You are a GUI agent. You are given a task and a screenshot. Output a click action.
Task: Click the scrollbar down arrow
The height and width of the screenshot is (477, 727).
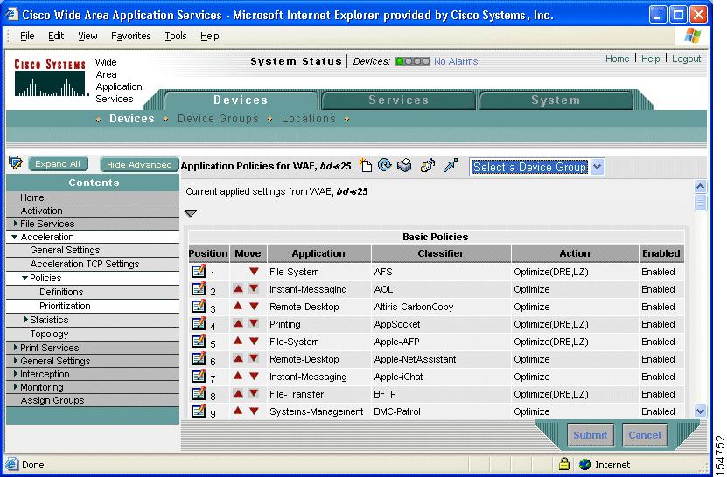pyautogui.click(x=700, y=411)
